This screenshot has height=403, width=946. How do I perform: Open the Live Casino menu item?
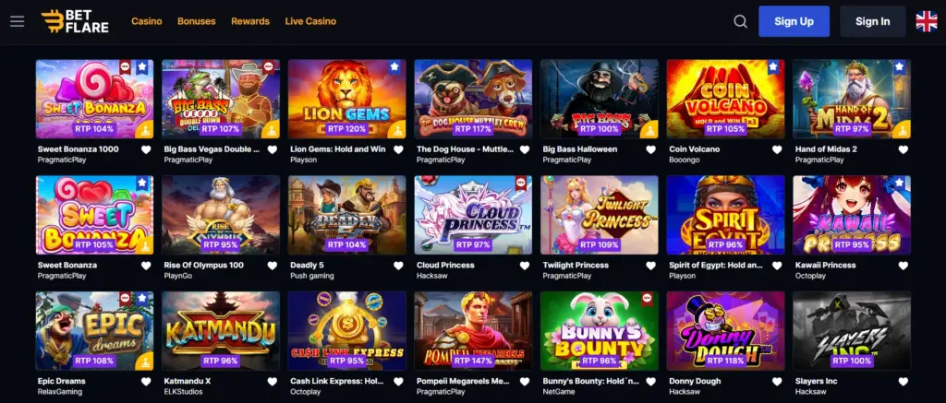(x=310, y=21)
